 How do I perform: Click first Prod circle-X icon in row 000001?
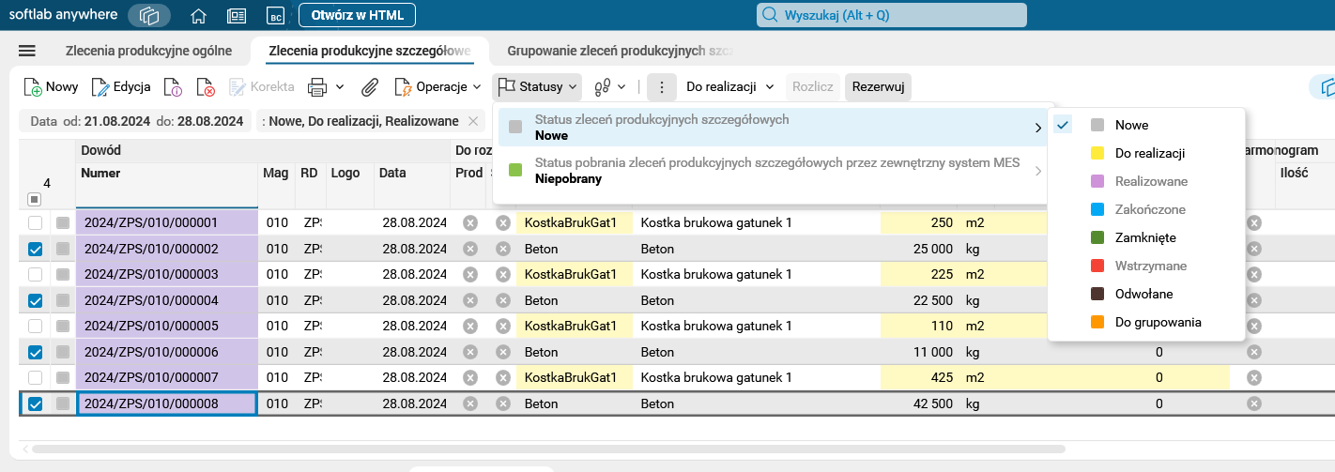pos(470,223)
